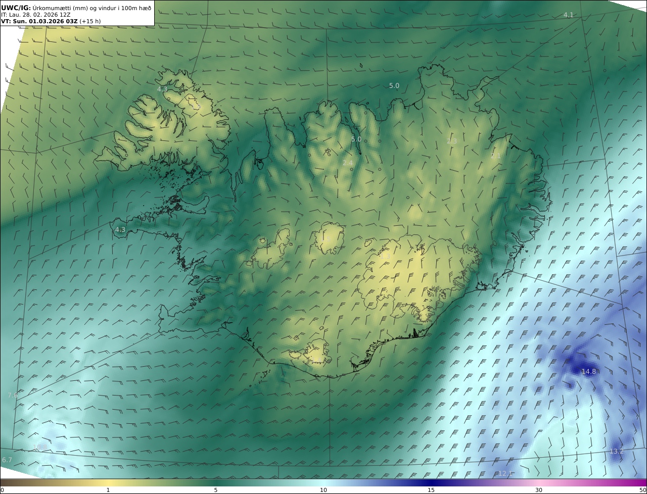This screenshot has width=647, height=494.
Task: Click the colorbar tick labeled 0
Action: click(x=2, y=490)
